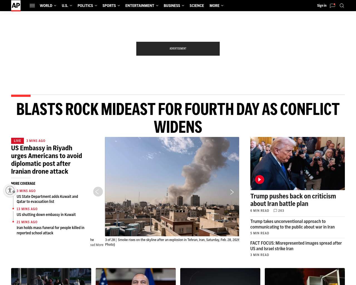Open the Science section
The image size is (356, 285).
click(197, 6)
